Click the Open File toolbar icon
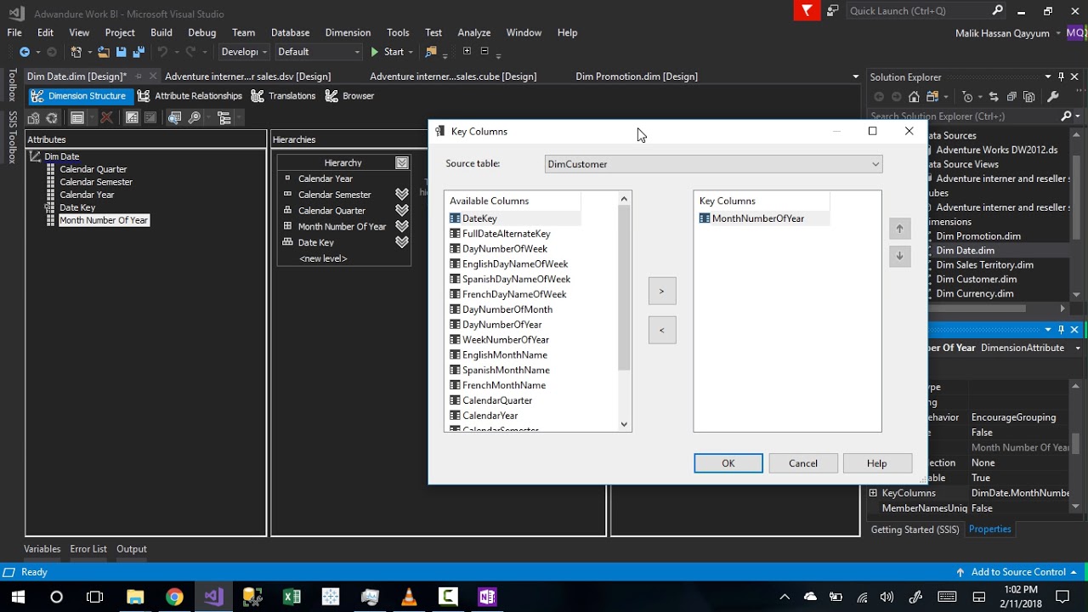This screenshot has height=612, width=1088. point(104,52)
